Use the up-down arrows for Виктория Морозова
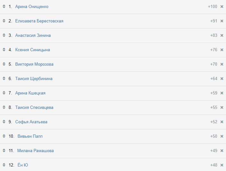 [4, 64]
